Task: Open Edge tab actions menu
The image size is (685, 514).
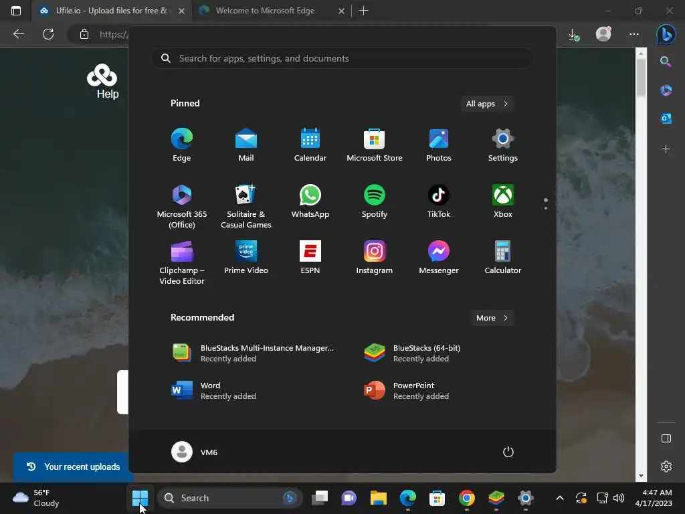Action: point(16,11)
